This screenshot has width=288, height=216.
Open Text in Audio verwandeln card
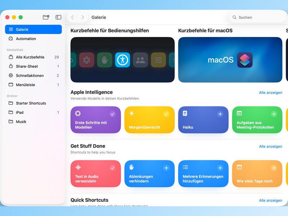tap(96, 174)
